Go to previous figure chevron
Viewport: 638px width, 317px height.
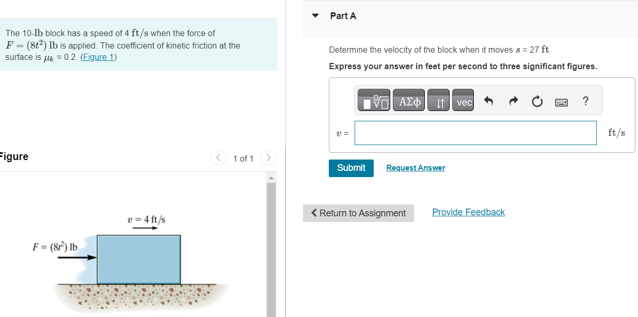tap(218, 157)
